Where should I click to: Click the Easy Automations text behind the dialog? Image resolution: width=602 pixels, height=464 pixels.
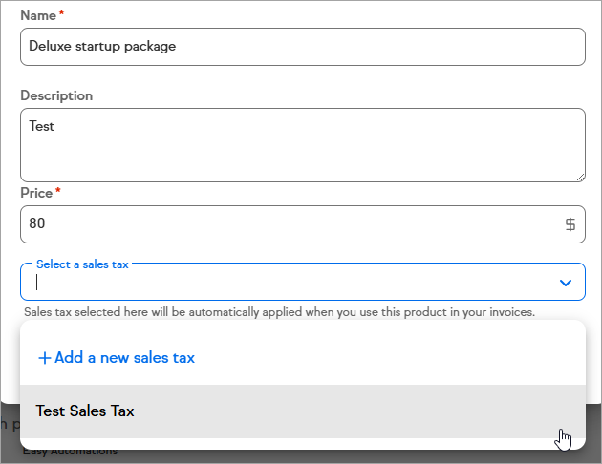(x=70, y=451)
